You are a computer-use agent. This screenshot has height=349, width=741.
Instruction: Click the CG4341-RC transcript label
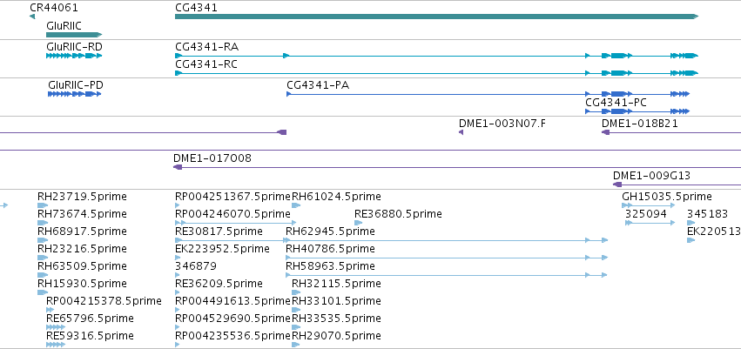206,64
